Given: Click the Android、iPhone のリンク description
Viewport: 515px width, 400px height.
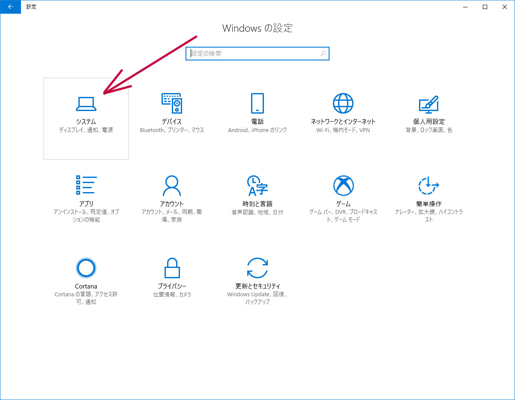Looking at the screenshot, I should (x=257, y=130).
